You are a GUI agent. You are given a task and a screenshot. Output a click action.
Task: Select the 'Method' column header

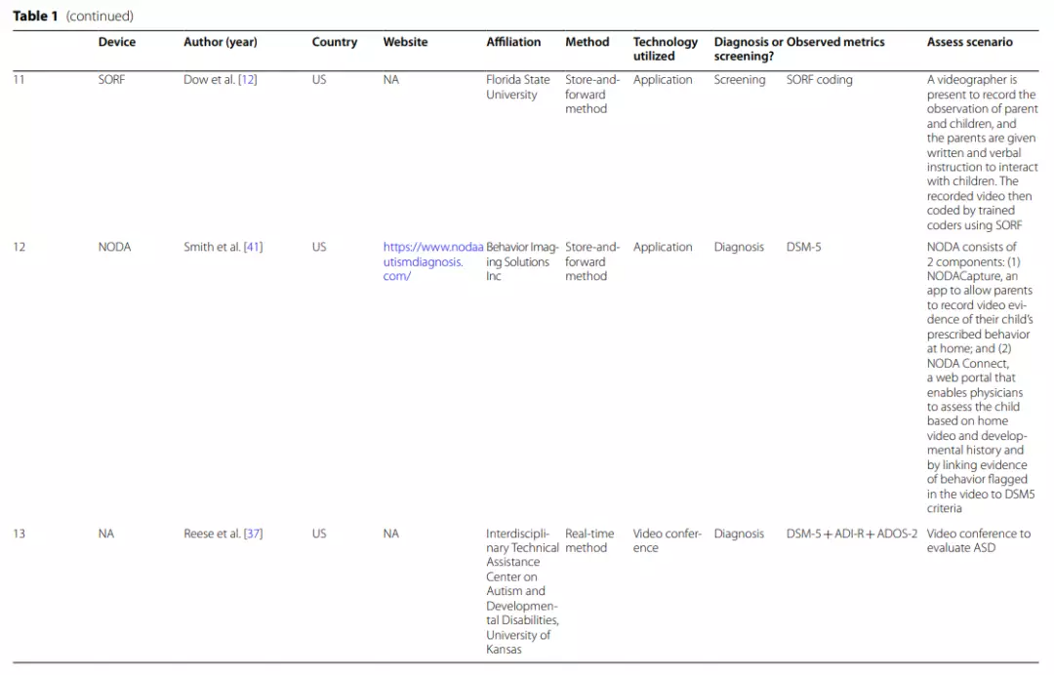tap(587, 42)
